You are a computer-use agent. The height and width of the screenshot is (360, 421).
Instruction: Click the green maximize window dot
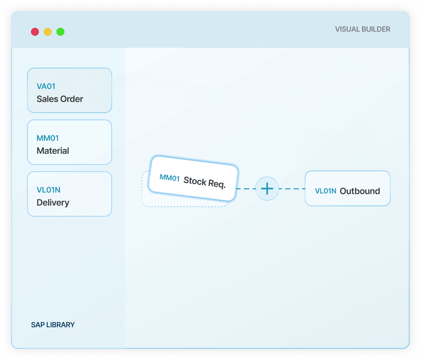[60, 32]
